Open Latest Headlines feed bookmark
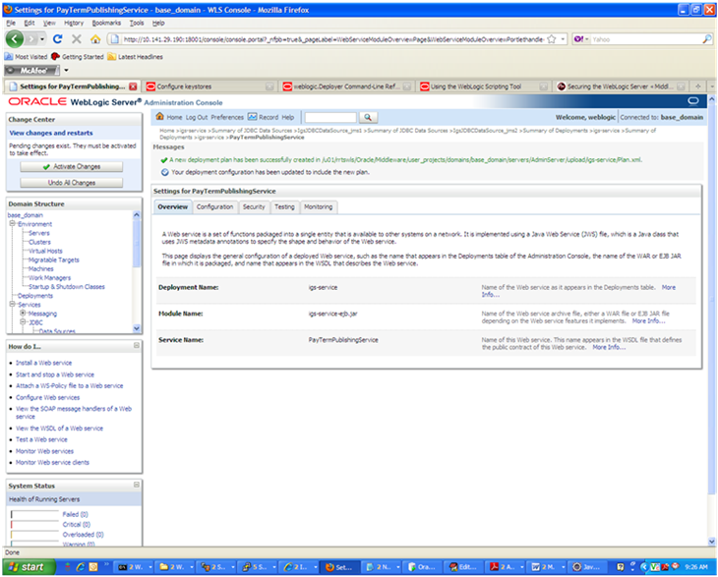Viewport: 718px width, 577px height. pyautogui.click(x=135, y=57)
